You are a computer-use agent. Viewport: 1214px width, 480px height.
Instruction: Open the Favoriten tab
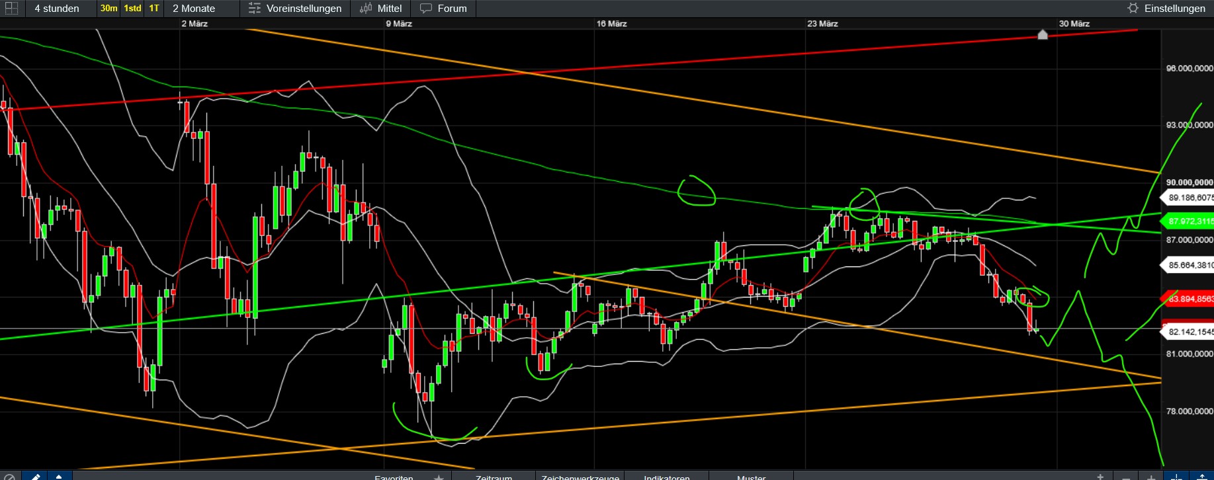pos(394,477)
